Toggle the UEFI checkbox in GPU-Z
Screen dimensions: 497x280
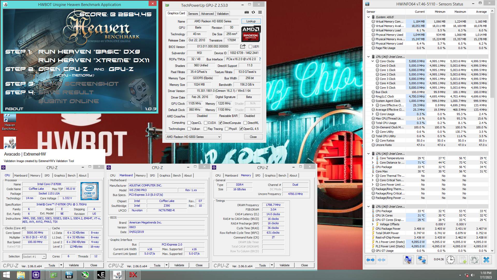coord(250,47)
